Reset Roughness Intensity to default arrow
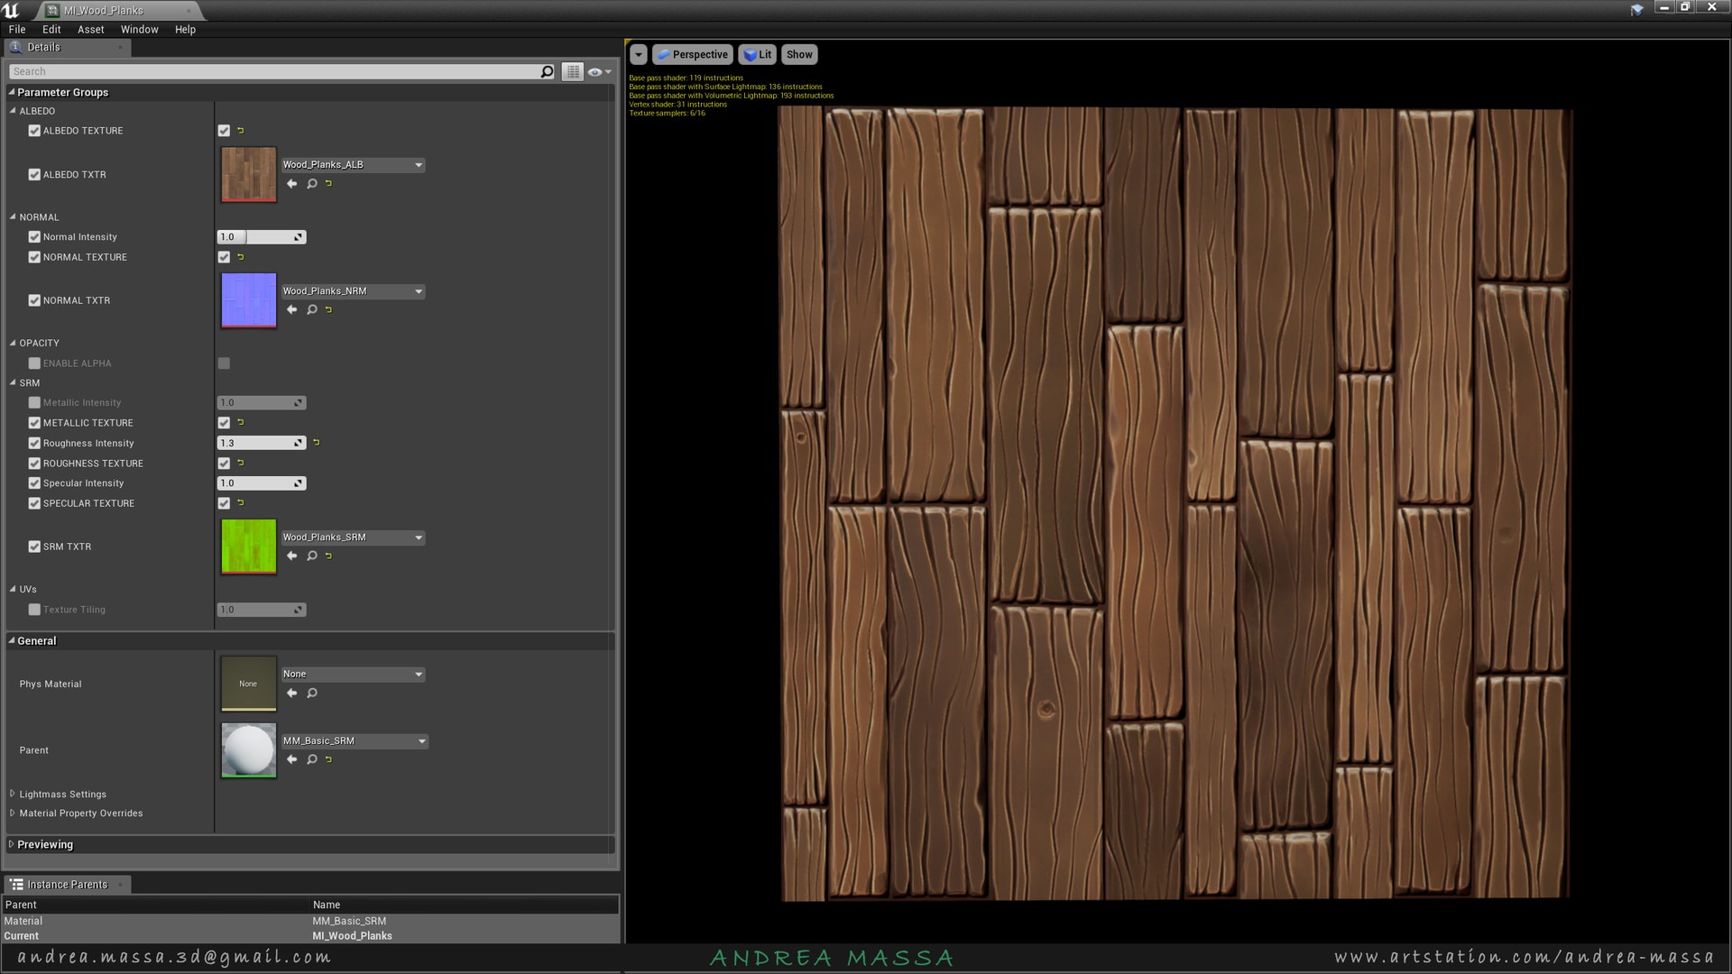 point(317,443)
